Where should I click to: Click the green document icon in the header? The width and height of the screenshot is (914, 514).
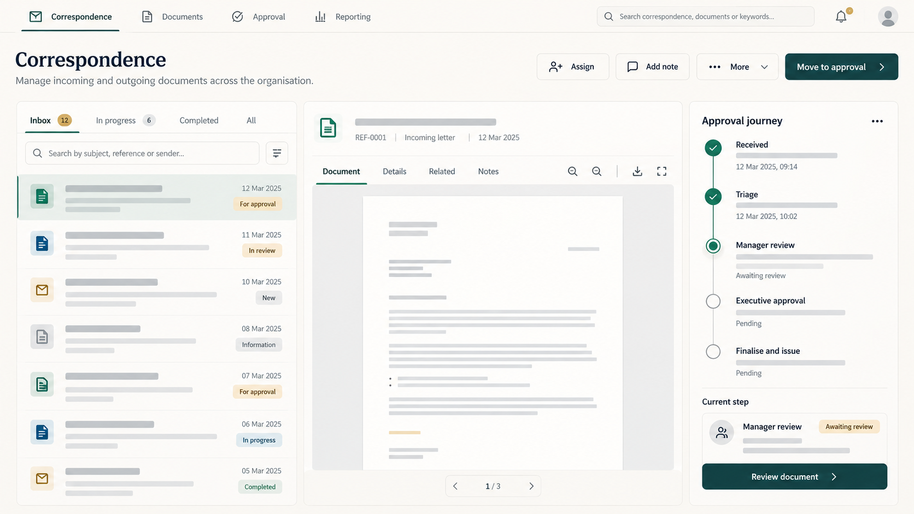pyautogui.click(x=328, y=128)
